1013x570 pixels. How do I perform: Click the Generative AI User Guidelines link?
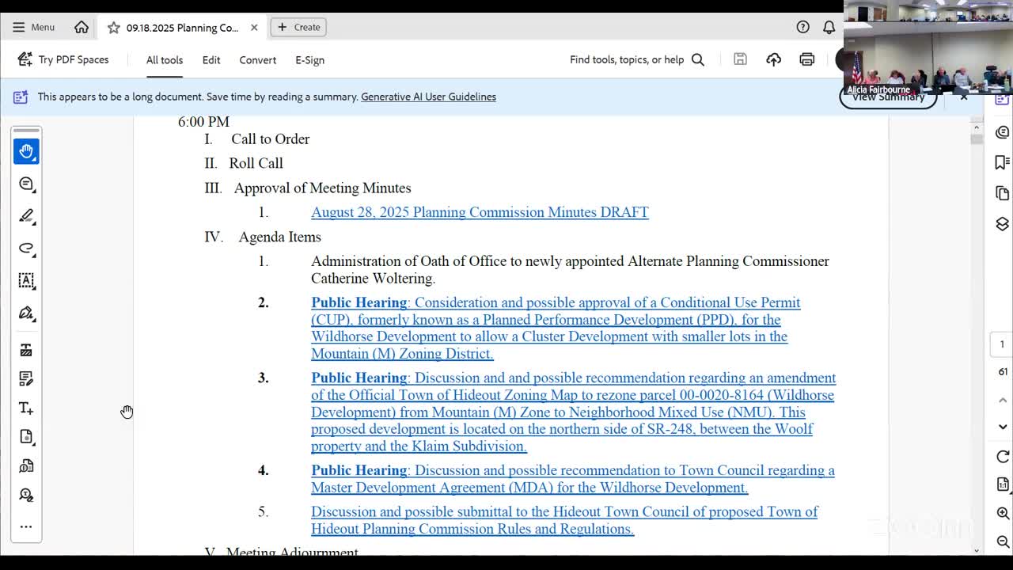click(x=428, y=97)
